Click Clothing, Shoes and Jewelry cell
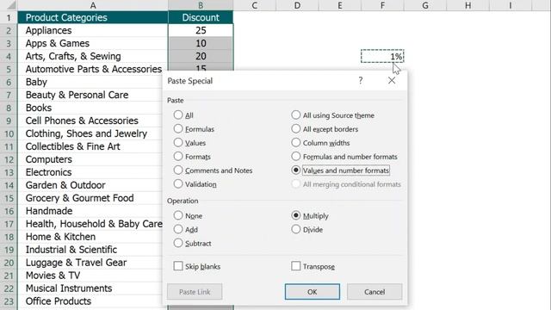 pyautogui.click(x=90, y=133)
